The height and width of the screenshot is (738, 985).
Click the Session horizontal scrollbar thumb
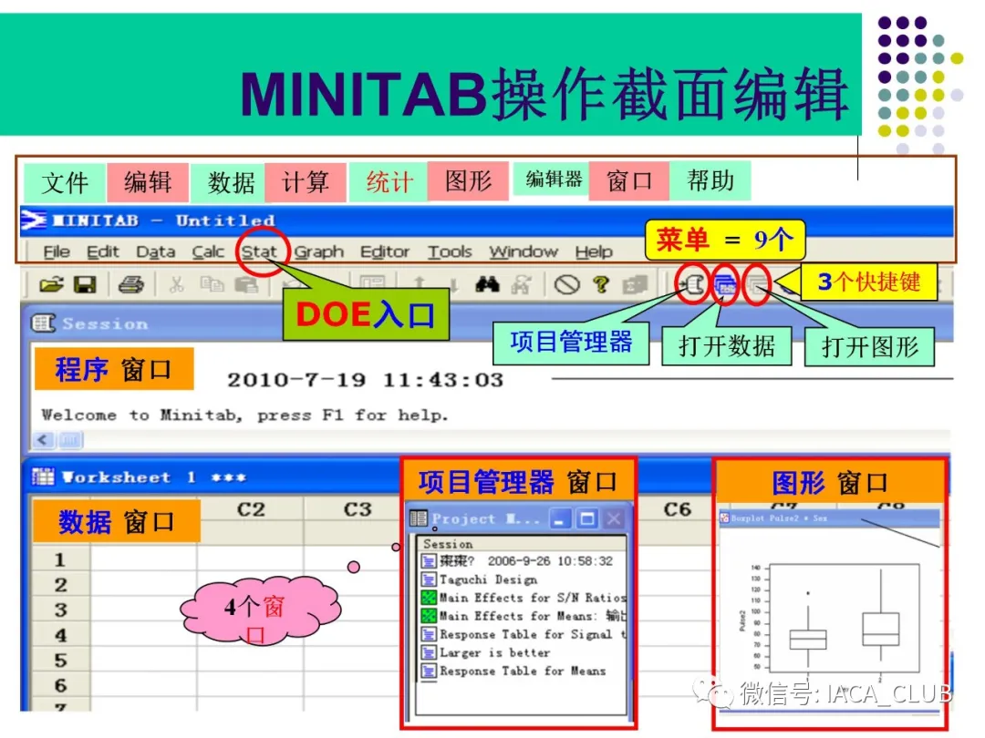coord(69,440)
